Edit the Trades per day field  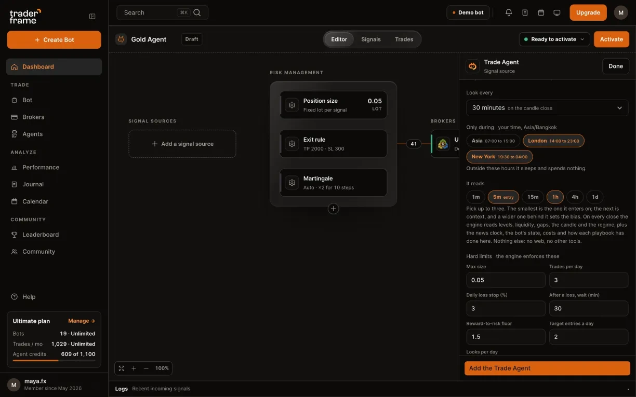[x=589, y=280]
